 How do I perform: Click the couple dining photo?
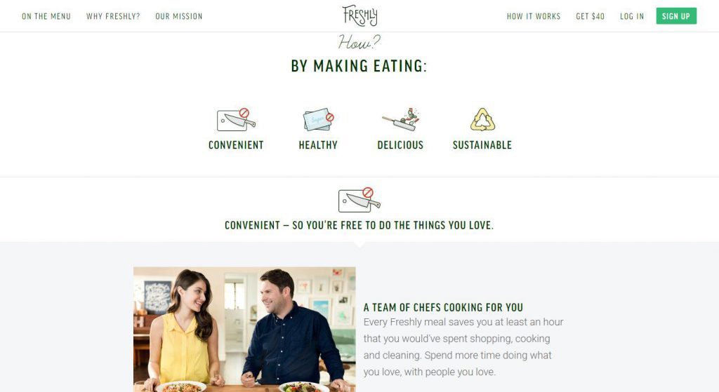tap(244, 330)
